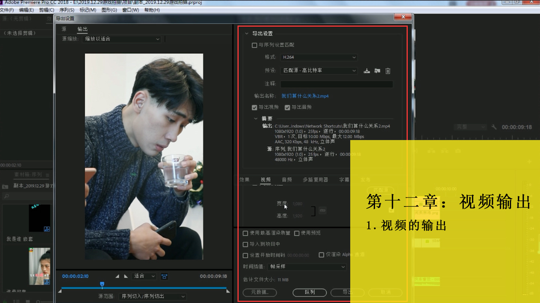Open the 帮助(H) menu

click(152, 10)
